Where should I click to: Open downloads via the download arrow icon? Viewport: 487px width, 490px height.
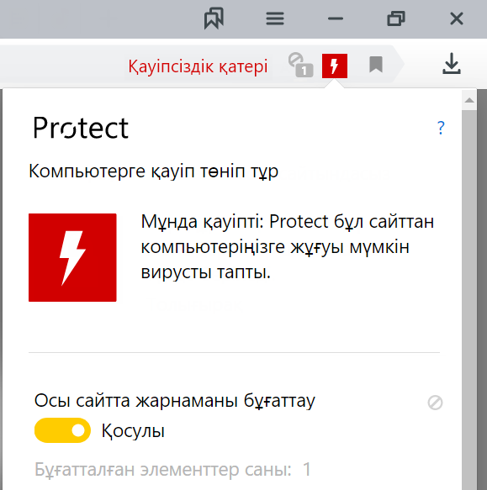click(x=452, y=63)
